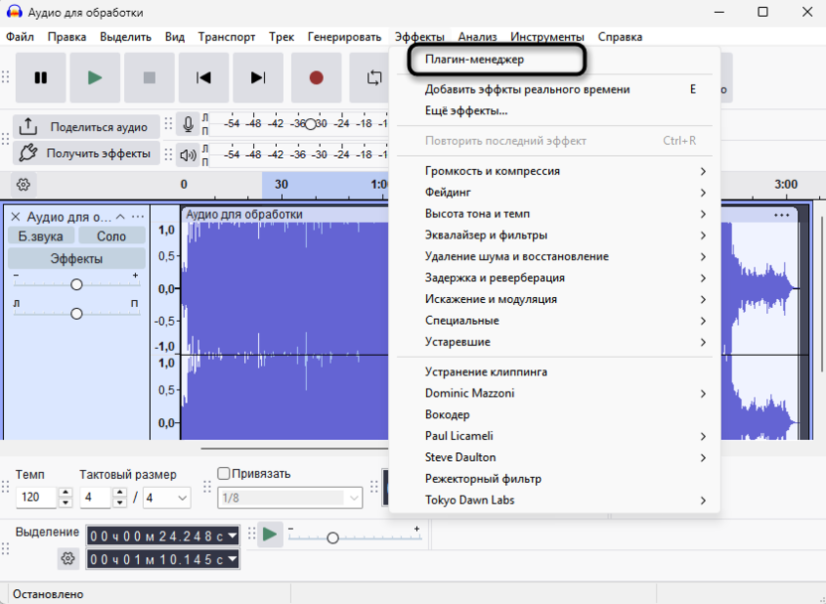
Task: Open the Анализ menu
Action: coord(478,36)
